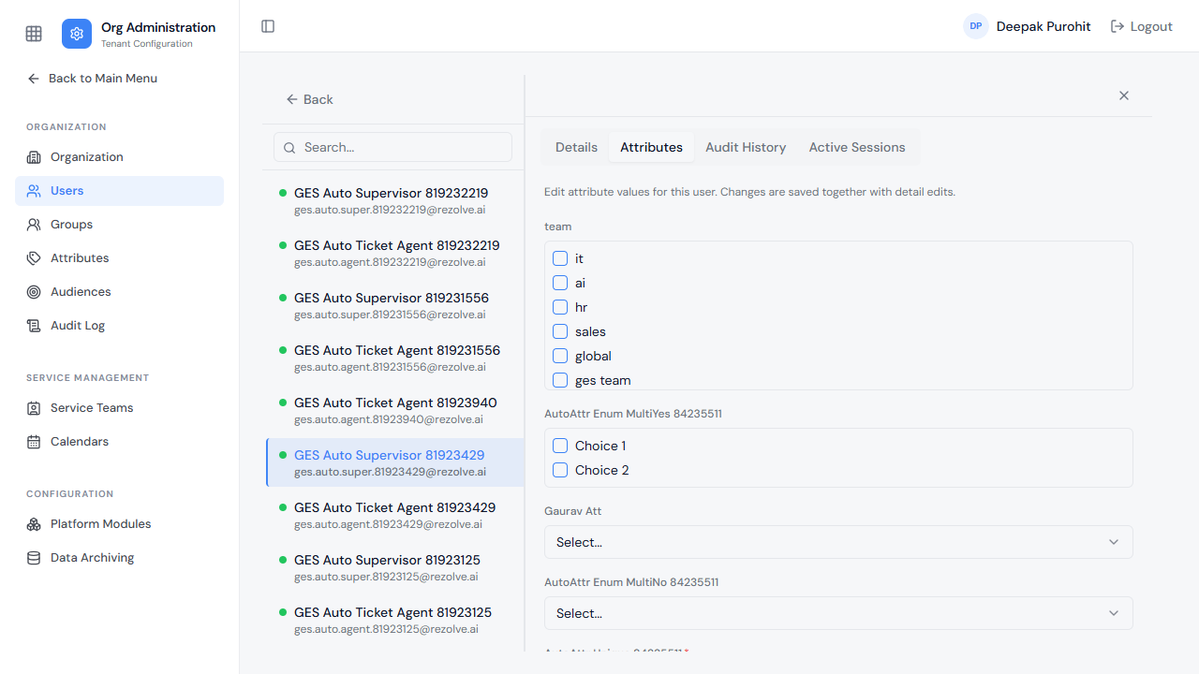
Task: Close the user detail panel
Action: [1124, 95]
